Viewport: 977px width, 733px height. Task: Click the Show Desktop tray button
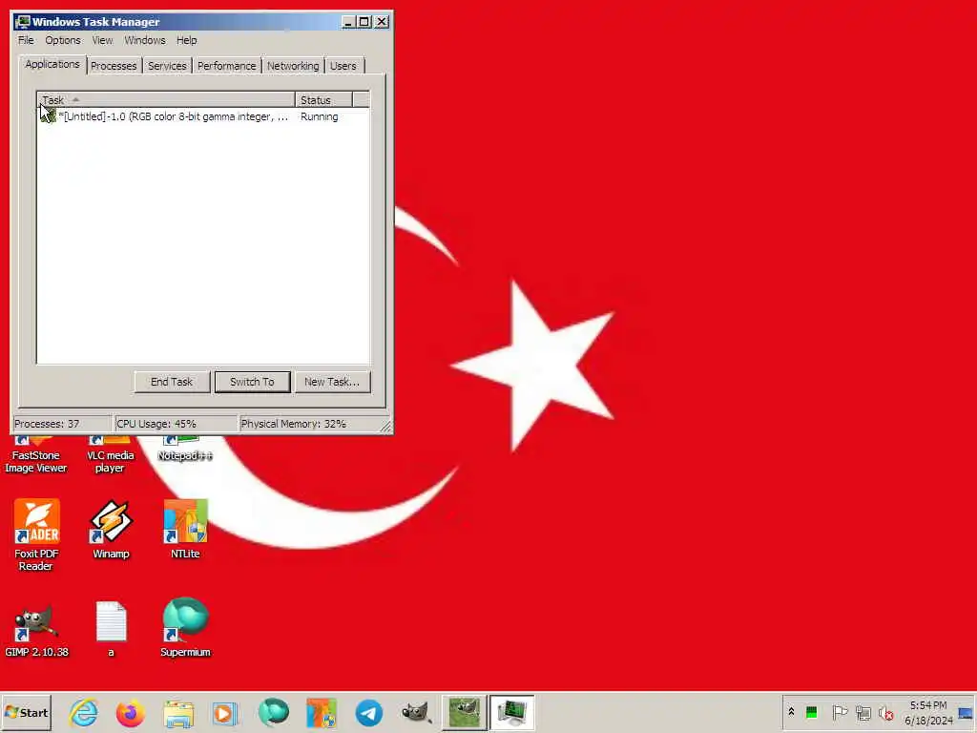click(x=966, y=712)
